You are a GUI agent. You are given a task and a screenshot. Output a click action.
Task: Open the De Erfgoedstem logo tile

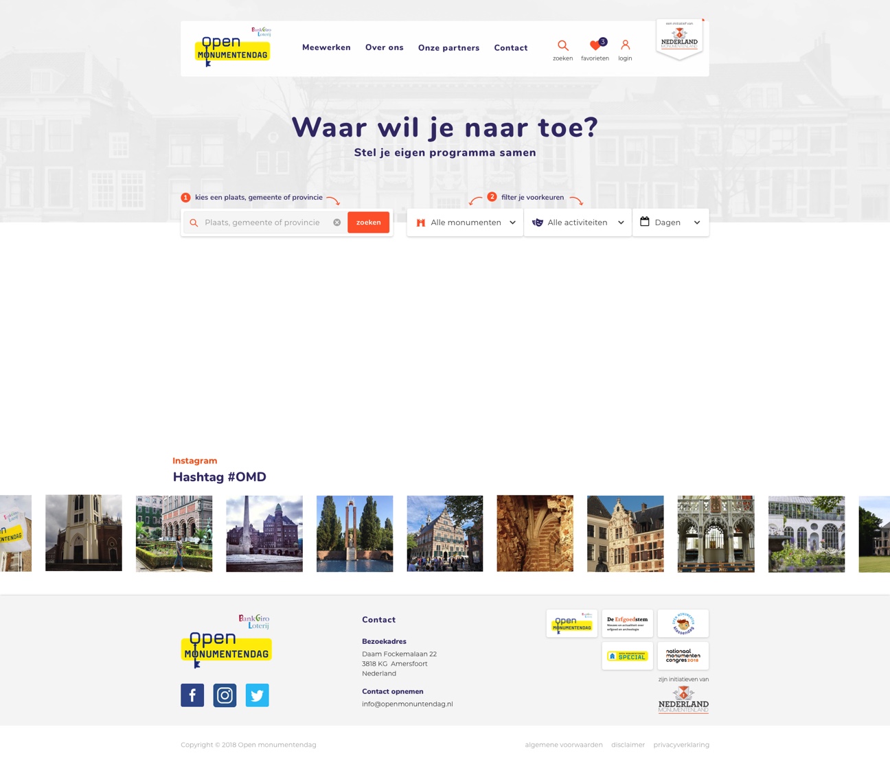coord(628,623)
